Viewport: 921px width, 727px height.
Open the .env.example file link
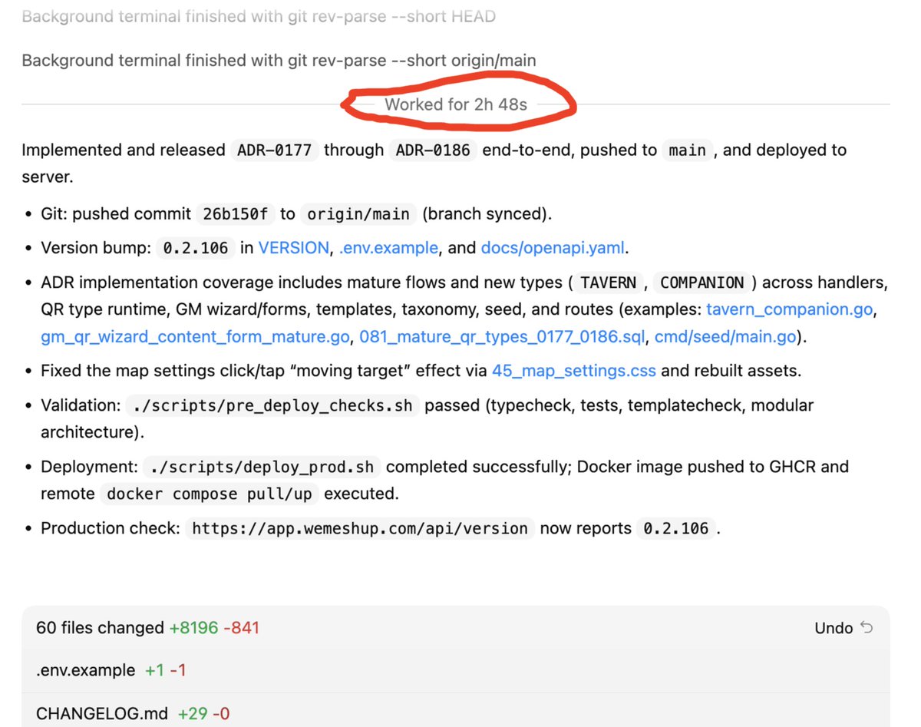388,248
